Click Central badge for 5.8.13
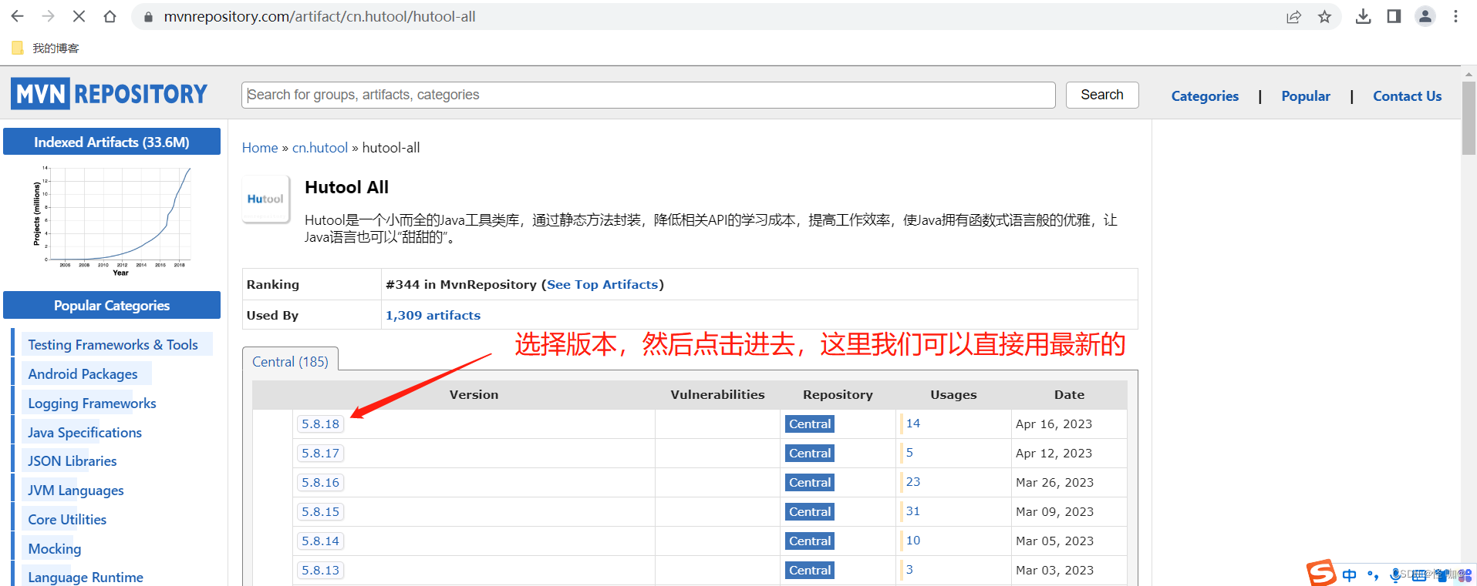Viewport: 1477px width, 586px height. point(810,570)
